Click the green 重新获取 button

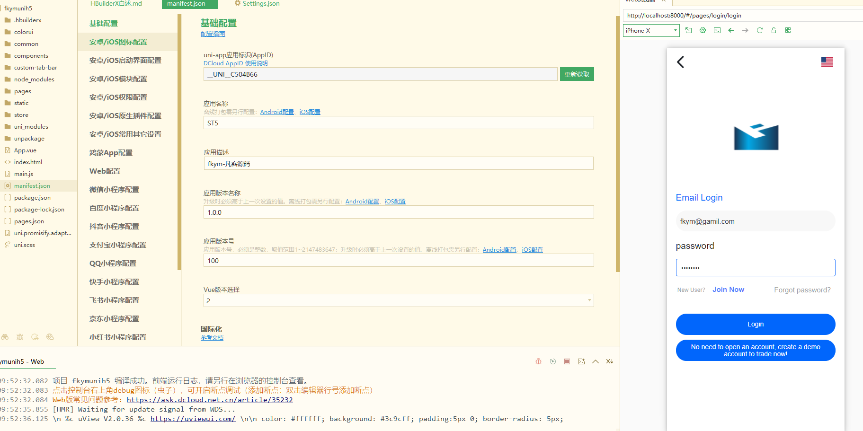[577, 74]
